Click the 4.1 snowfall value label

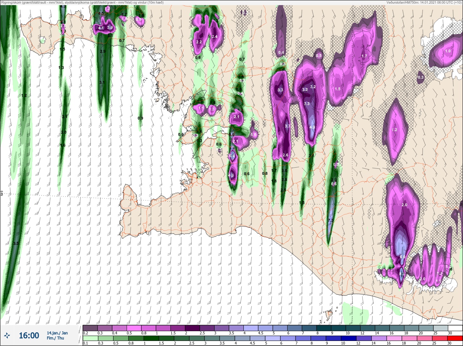pyautogui.click(x=101, y=28)
